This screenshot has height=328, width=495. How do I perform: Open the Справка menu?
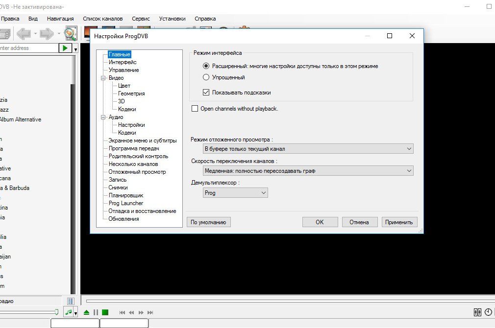pos(205,19)
